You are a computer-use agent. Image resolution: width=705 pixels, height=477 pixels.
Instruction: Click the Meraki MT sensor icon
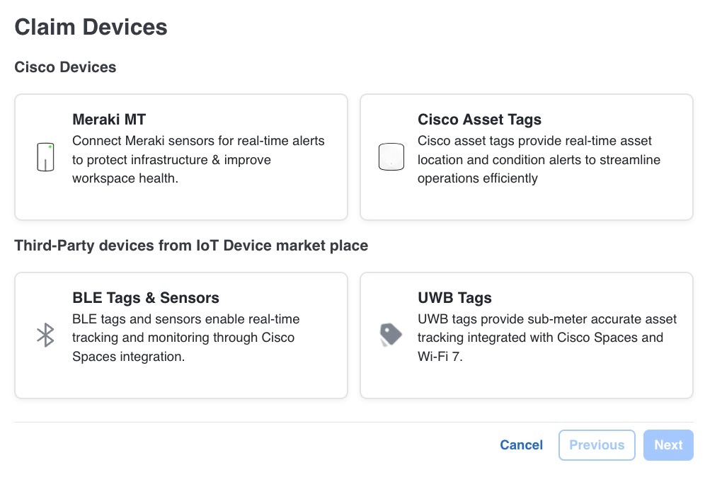pos(45,157)
